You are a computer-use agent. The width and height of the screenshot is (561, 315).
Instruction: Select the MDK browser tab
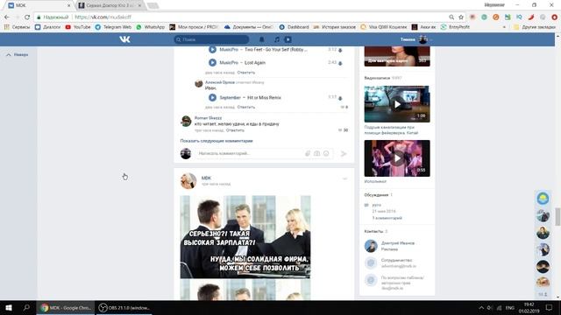[39, 5]
